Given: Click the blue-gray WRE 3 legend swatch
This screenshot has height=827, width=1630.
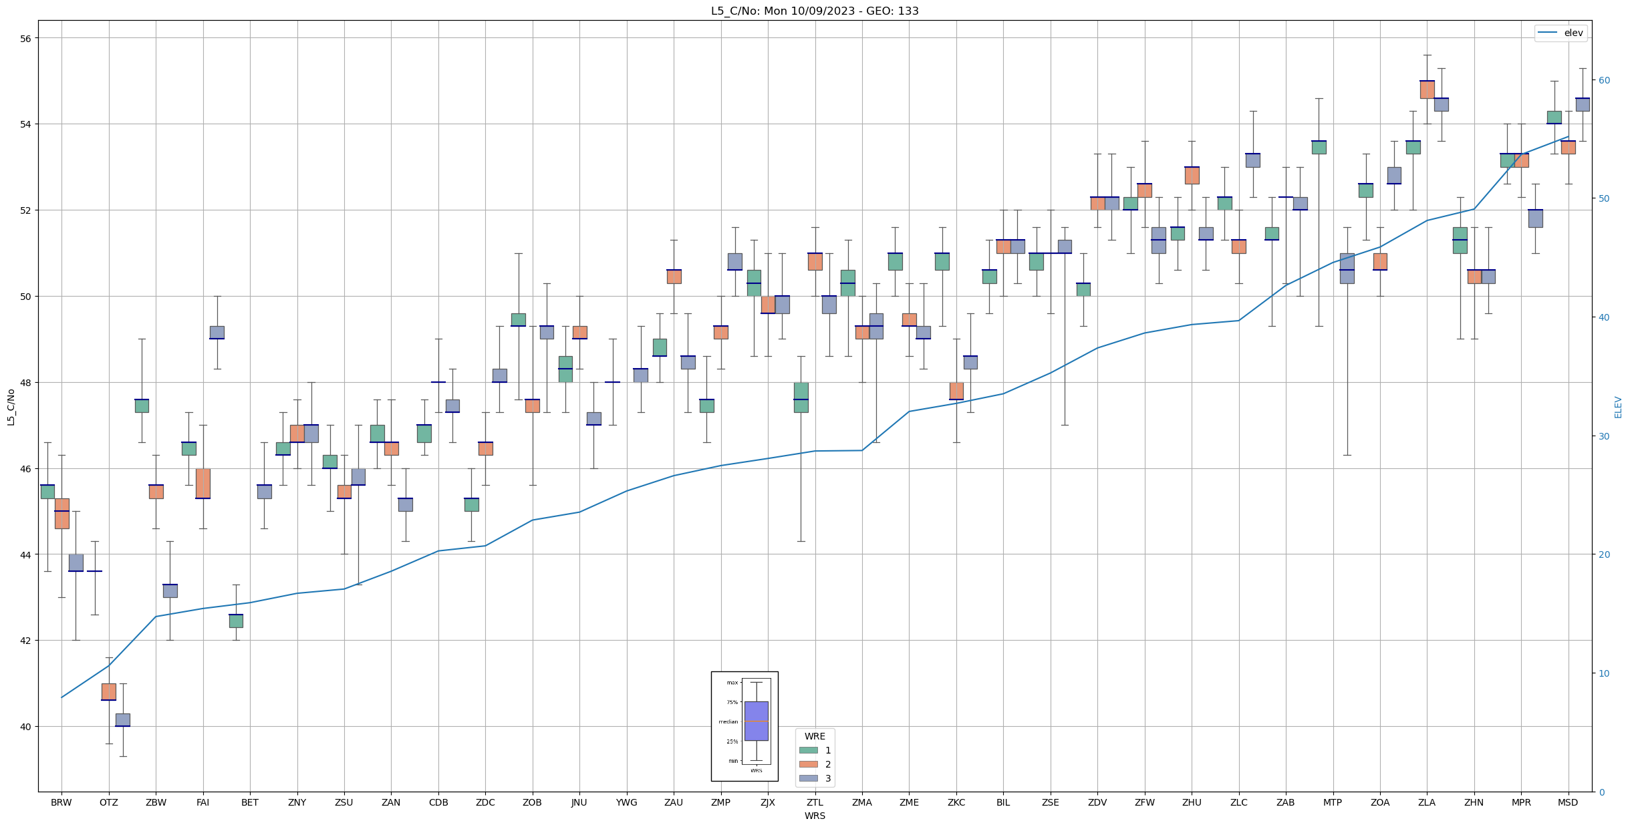Looking at the screenshot, I should [x=808, y=778].
